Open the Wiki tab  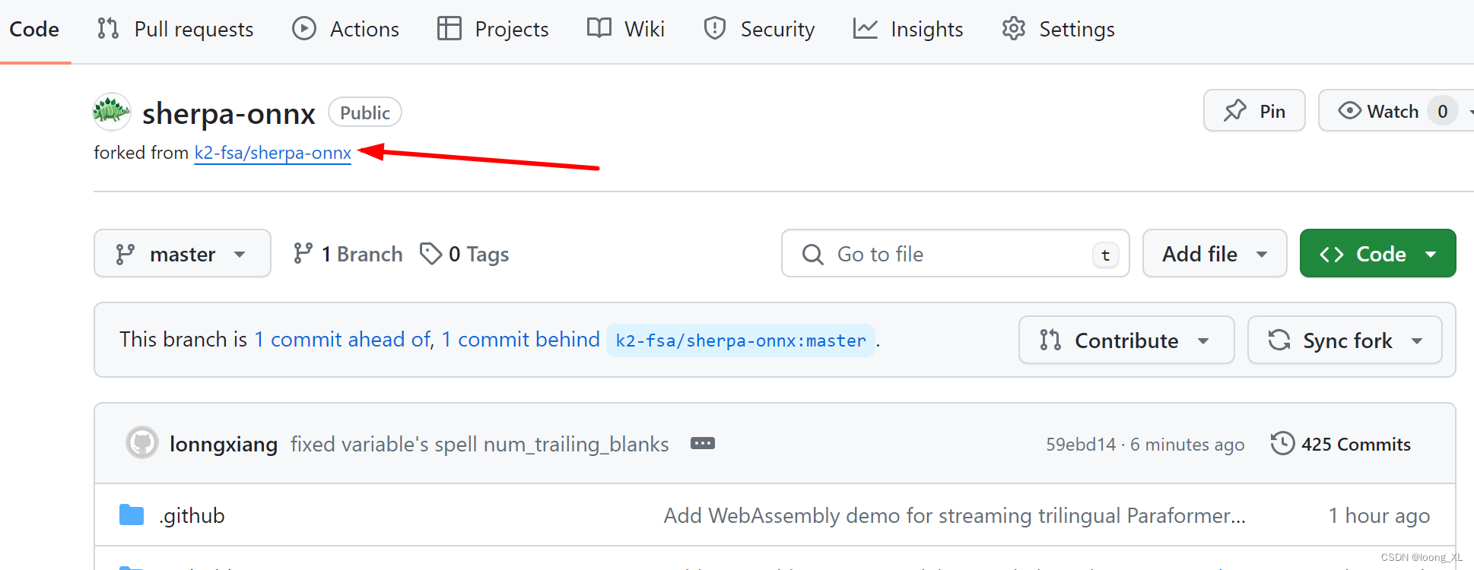click(x=626, y=30)
